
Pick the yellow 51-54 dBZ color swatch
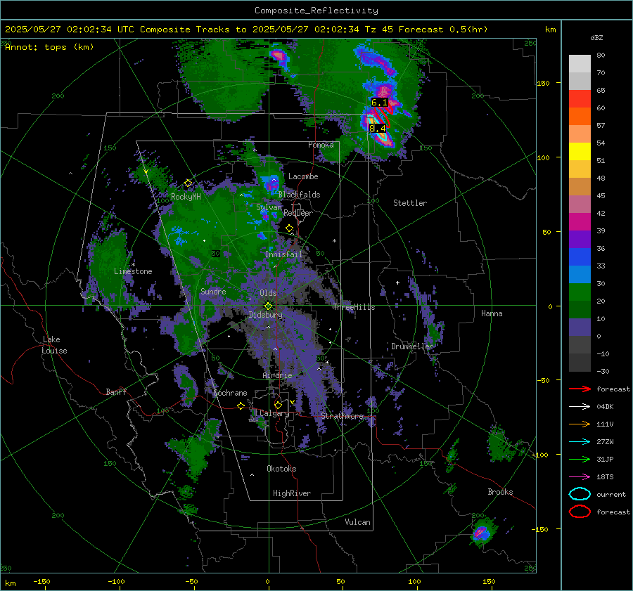click(x=580, y=152)
